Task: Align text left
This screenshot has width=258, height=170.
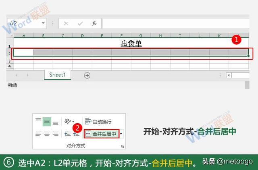Action: pos(38,134)
